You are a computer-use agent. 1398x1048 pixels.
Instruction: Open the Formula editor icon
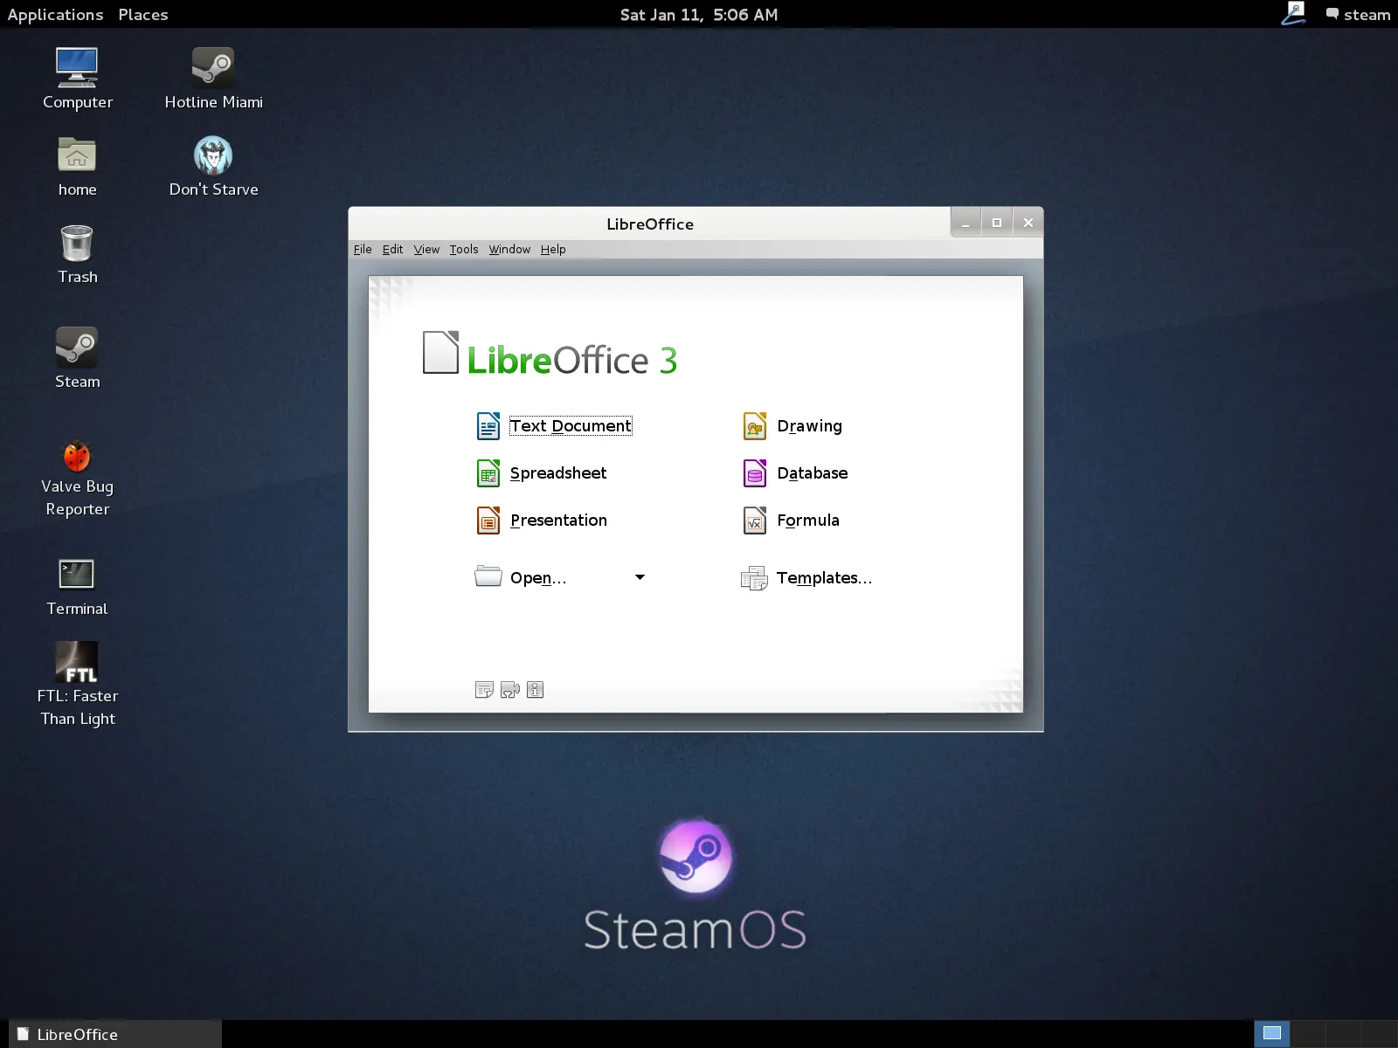pyautogui.click(x=755, y=521)
